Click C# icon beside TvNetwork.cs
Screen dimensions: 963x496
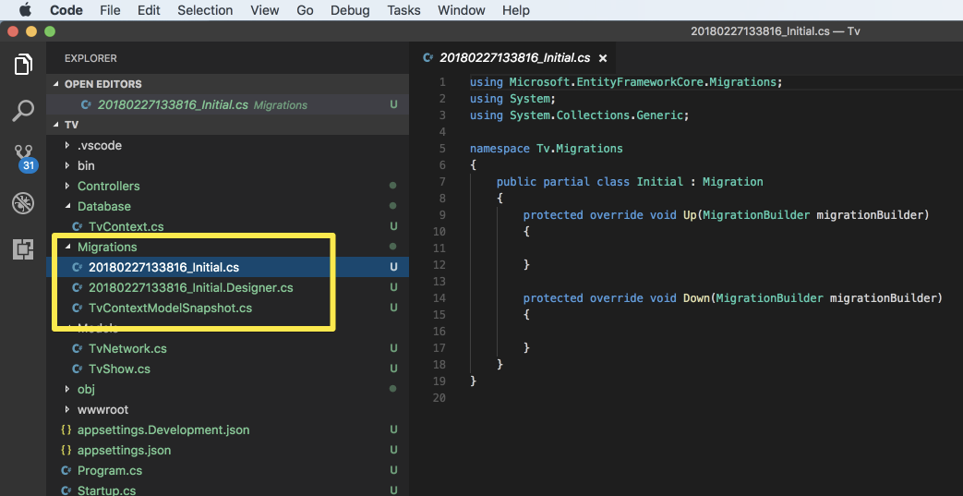pyautogui.click(x=78, y=348)
